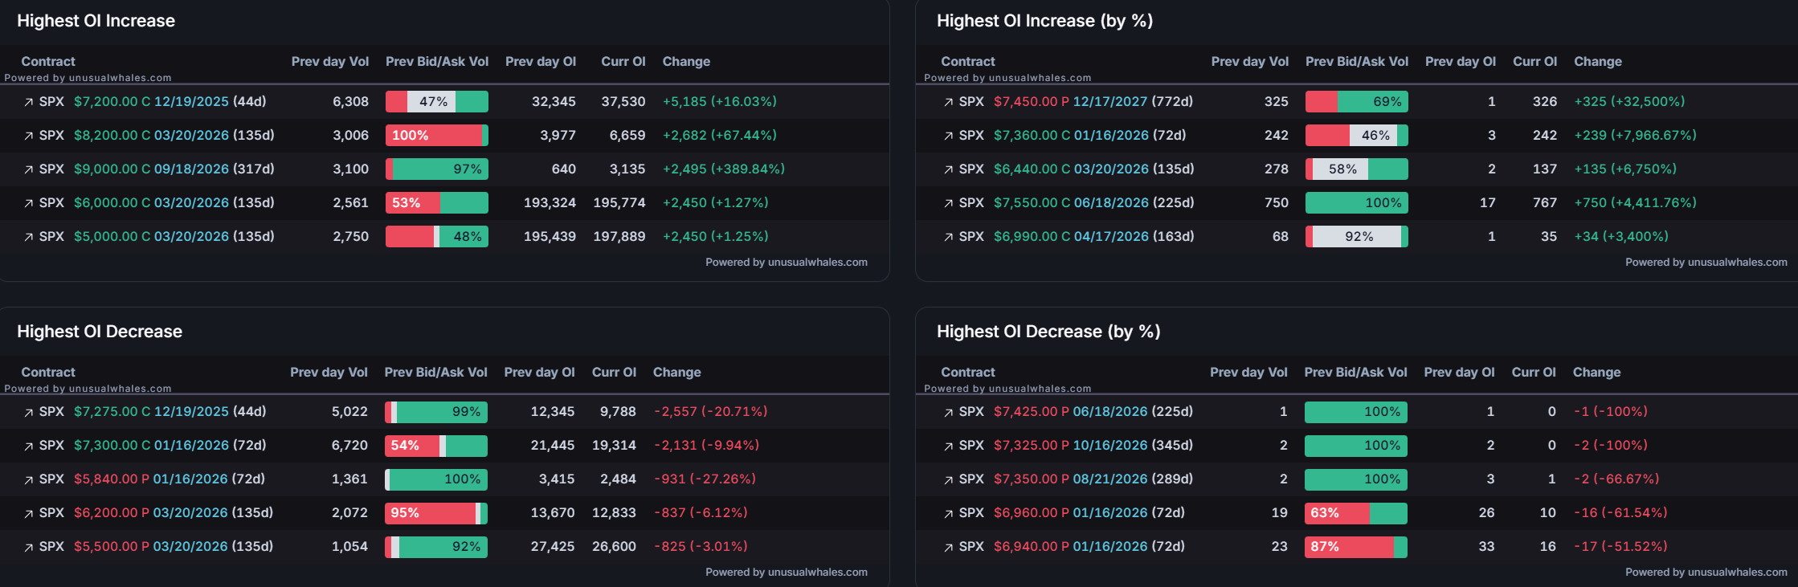Open arrow icon for SPX $7,450.00 P 12/17/2027
The image size is (1798, 587).
[x=948, y=102]
